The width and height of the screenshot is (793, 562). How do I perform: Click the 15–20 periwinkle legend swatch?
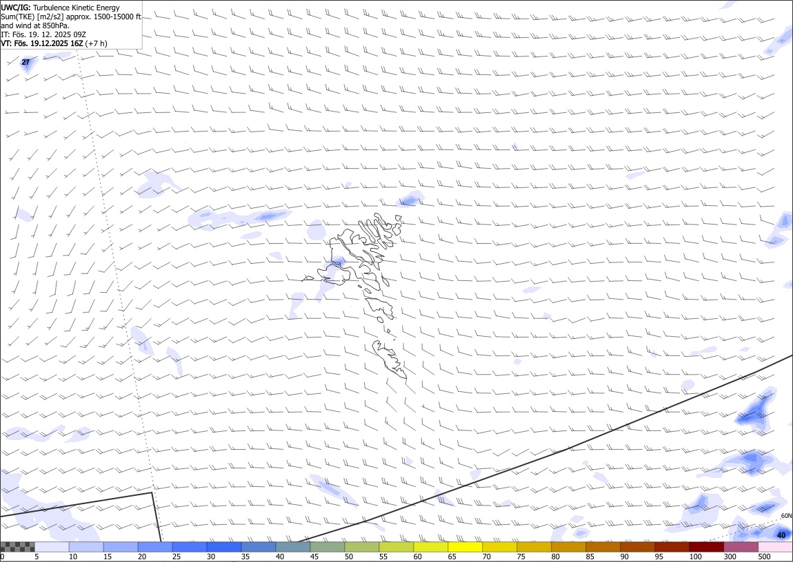coord(121,547)
